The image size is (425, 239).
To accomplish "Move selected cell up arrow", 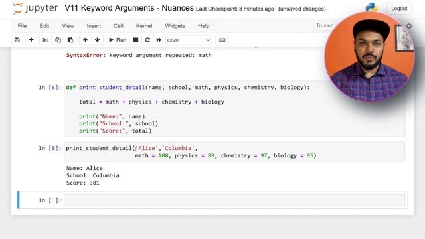I will pos(85,40).
